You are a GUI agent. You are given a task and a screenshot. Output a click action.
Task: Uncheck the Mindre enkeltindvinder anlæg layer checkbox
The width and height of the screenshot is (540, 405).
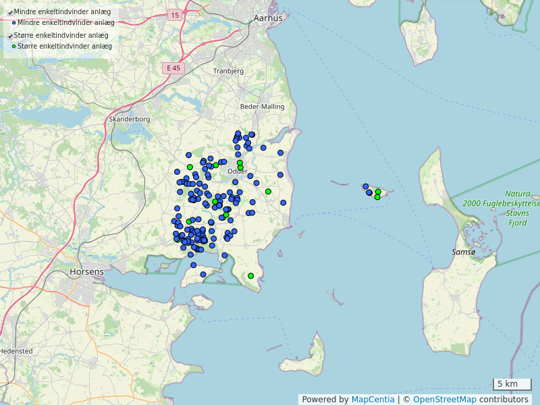(x=10, y=12)
